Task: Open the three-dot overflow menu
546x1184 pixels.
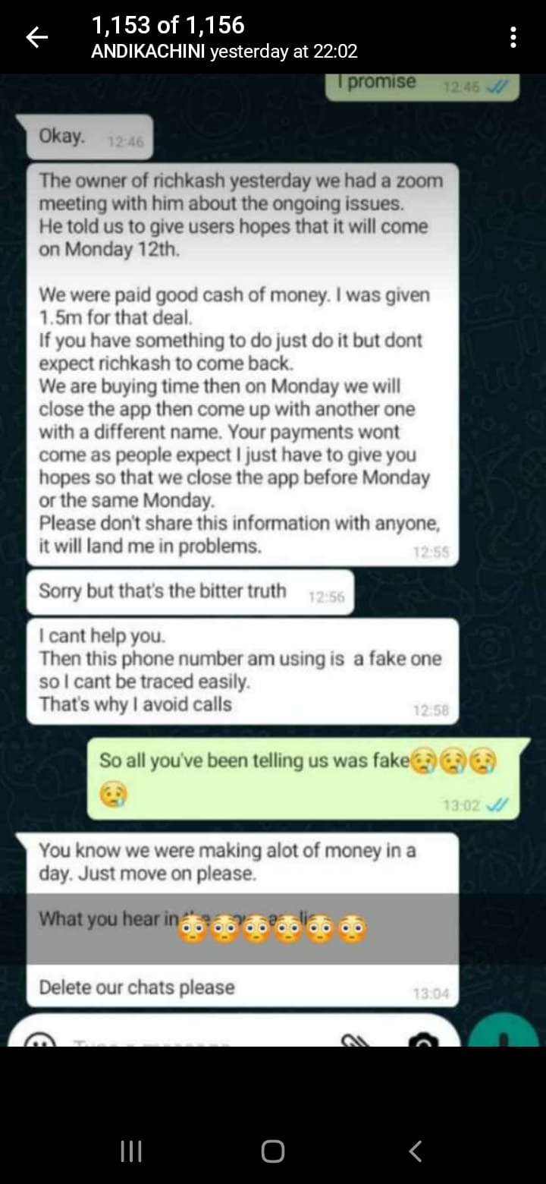Action: [513, 37]
